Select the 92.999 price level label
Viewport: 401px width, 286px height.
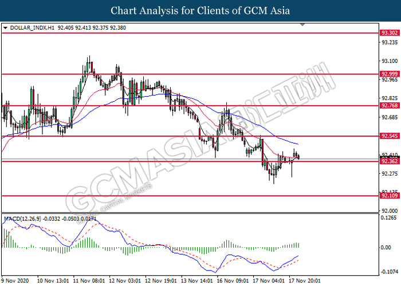[x=390, y=74]
